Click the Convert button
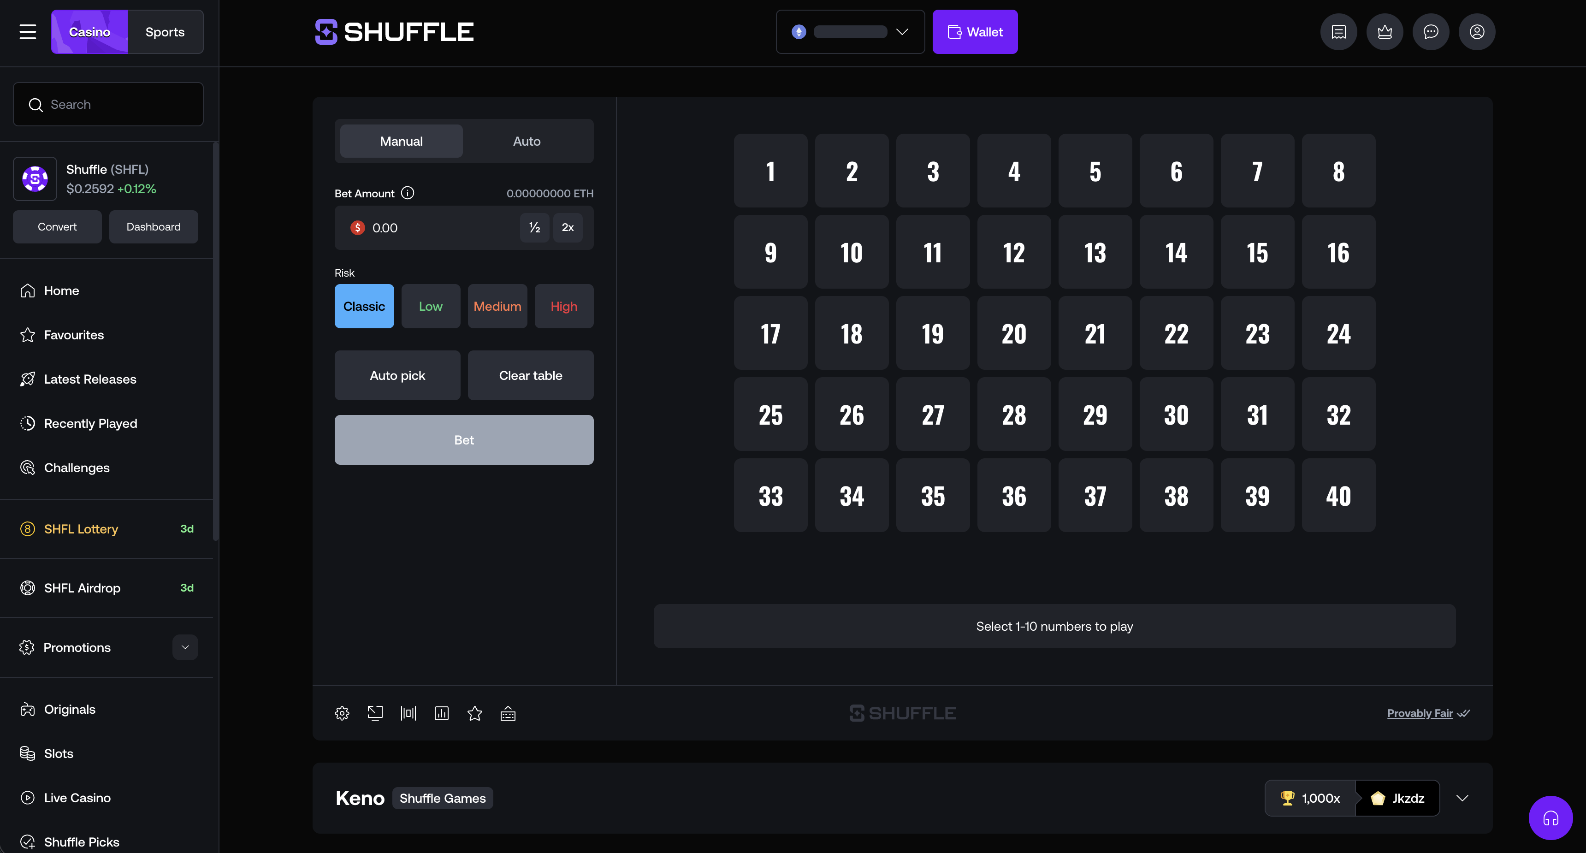1586x853 pixels. [57, 227]
